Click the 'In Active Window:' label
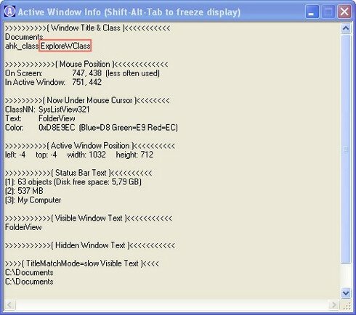The image size is (356, 315). [36, 82]
